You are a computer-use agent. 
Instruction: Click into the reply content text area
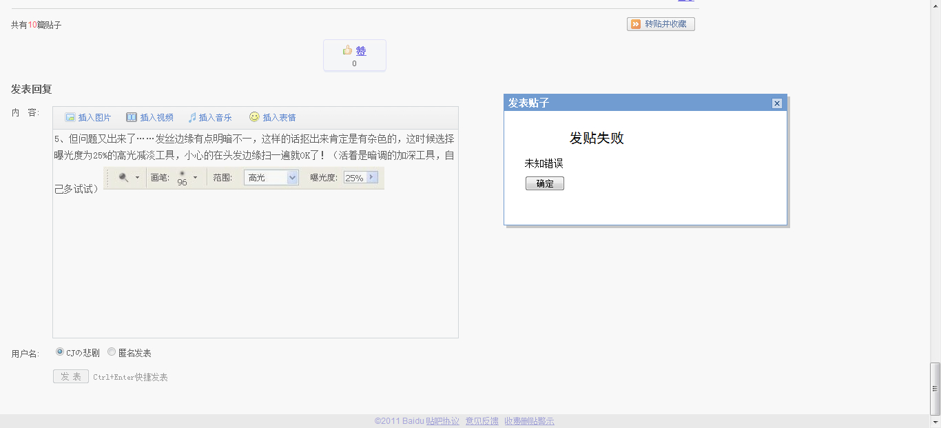click(x=256, y=234)
